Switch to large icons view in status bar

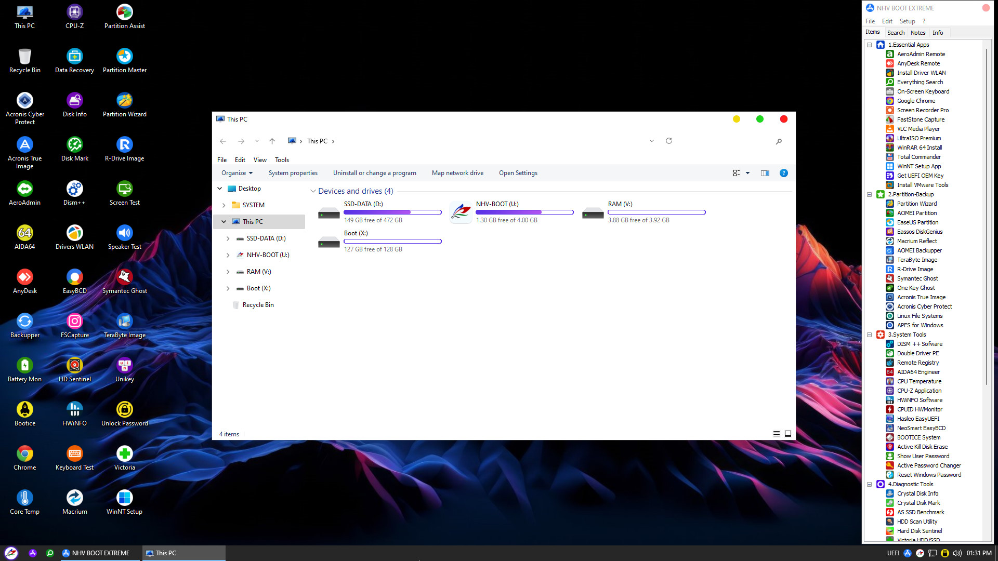click(x=788, y=434)
